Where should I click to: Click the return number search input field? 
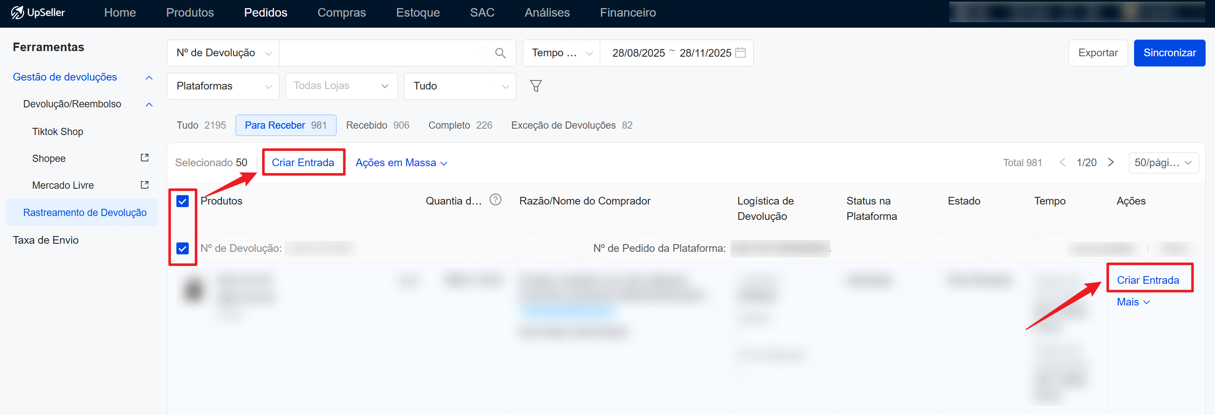[x=384, y=53]
